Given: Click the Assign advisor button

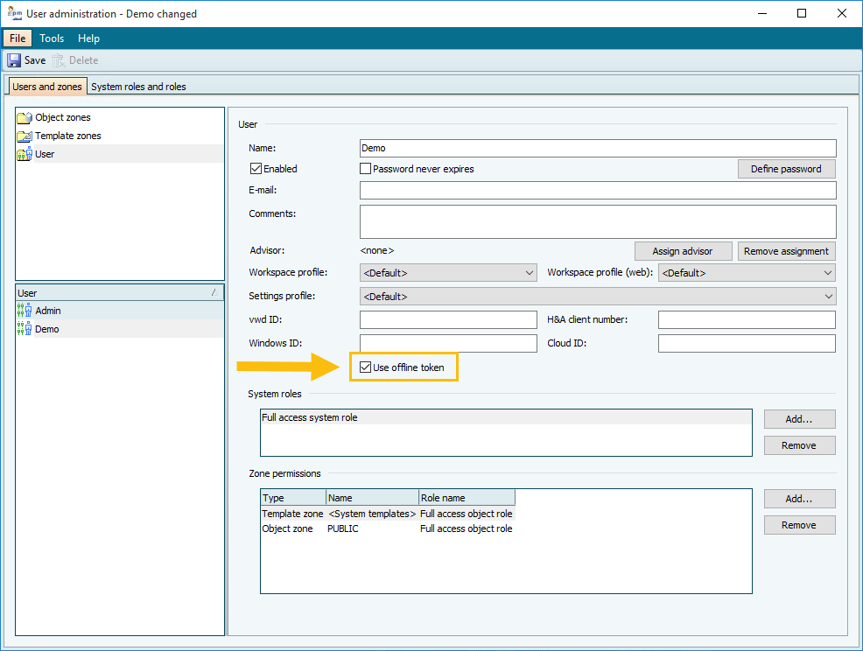Looking at the screenshot, I should click(682, 251).
